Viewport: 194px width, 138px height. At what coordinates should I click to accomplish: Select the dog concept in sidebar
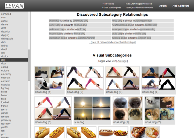(14, 60)
